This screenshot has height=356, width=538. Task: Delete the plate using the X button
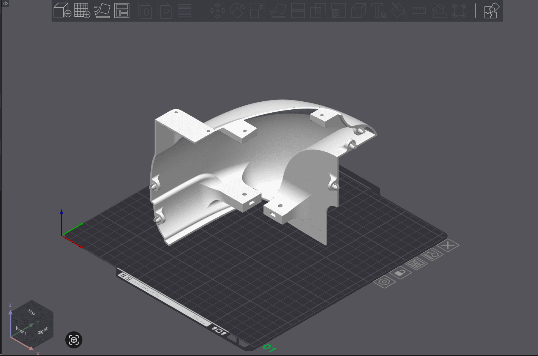(x=448, y=245)
